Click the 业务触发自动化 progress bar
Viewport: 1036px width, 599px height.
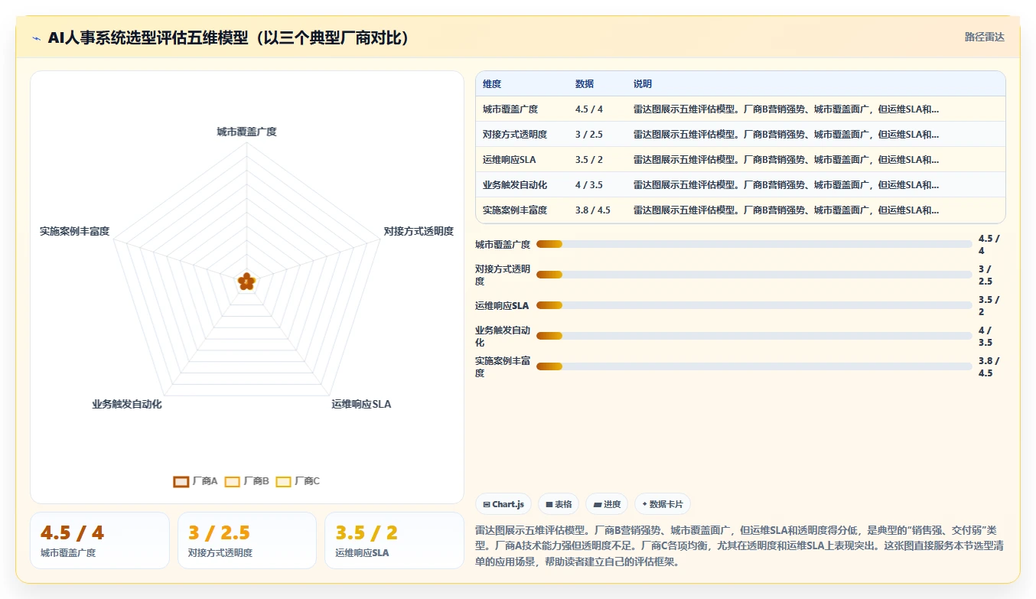[x=754, y=336]
